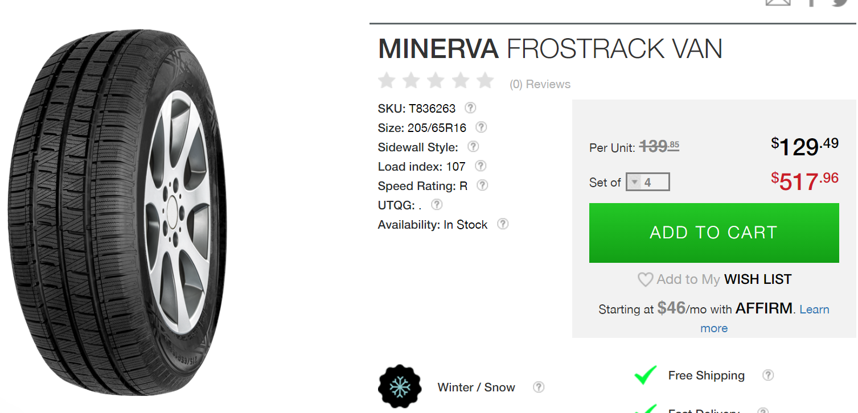The height and width of the screenshot is (413, 858).
Task: Click the Free Shipping help icon
Action: (768, 375)
